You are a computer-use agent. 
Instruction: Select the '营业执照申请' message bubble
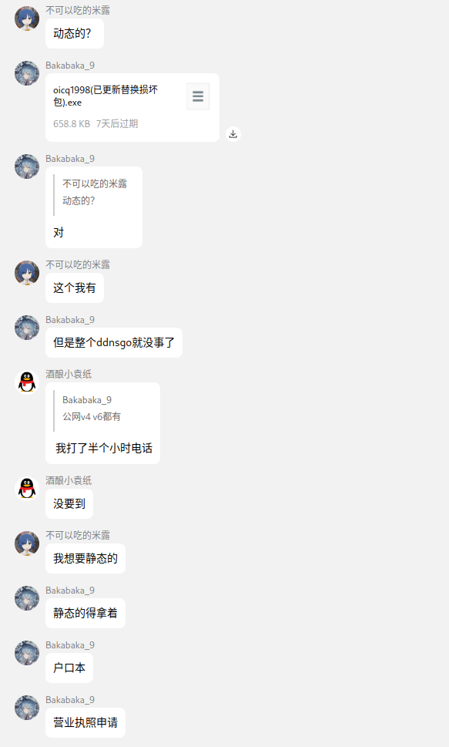85,722
